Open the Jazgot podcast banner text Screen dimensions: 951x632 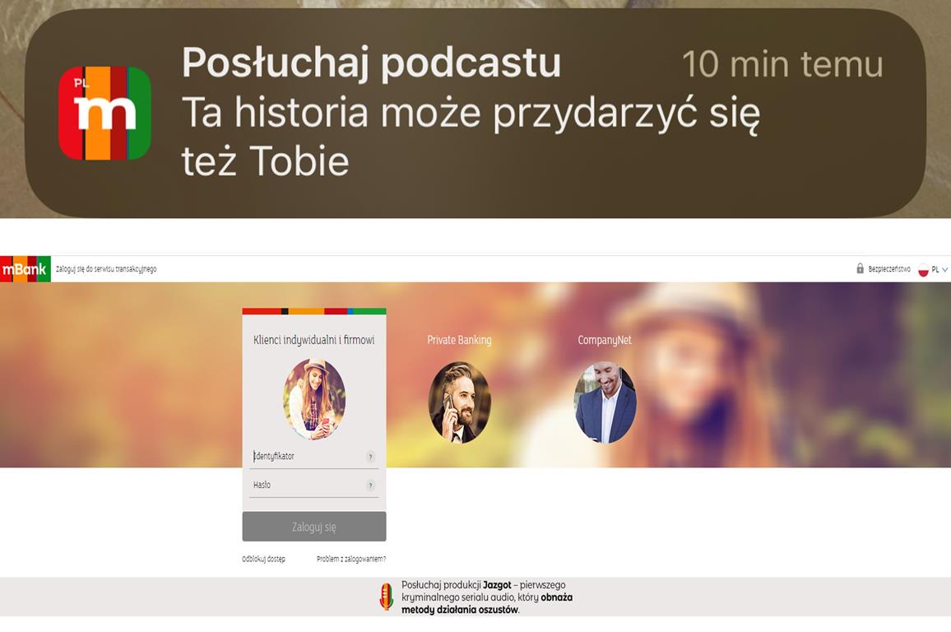pyautogui.click(x=487, y=597)
